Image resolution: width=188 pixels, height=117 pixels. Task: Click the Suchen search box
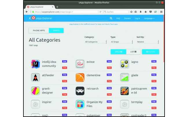pyautogui.click(x=116, y=12)
